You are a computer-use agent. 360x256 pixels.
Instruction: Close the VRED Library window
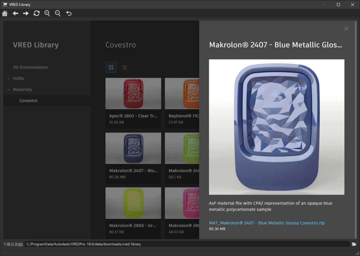[352, 5]
